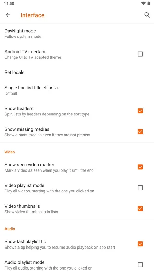Open the search magnifier icon
The height and width of the screenshot is (275, 154).
click(147, 15)
